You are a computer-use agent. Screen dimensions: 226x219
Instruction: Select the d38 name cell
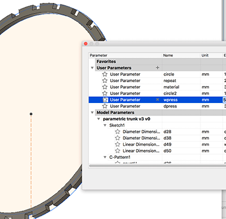point(181,138)
